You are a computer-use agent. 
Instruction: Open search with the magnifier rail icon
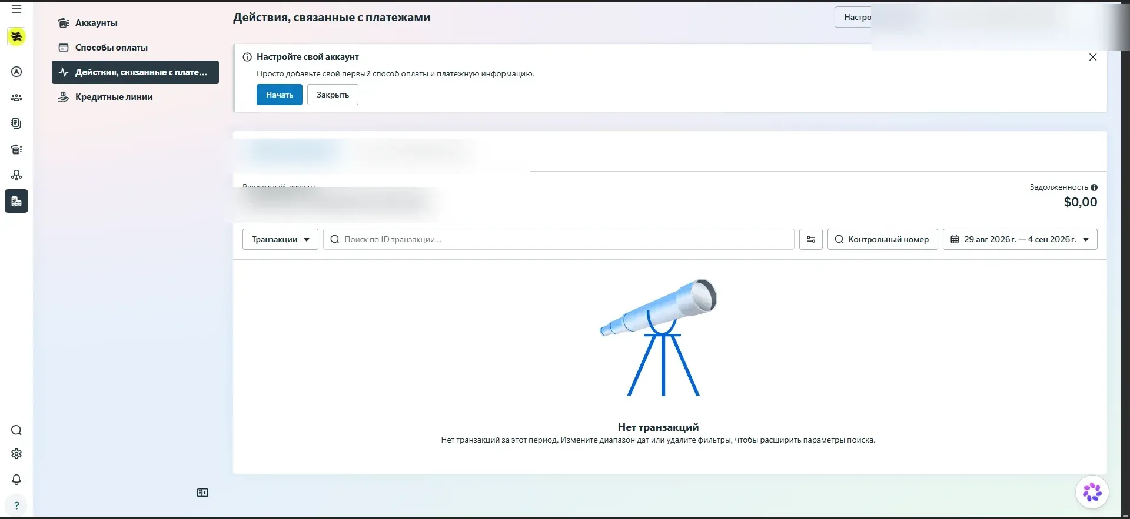tap(16, 430)
